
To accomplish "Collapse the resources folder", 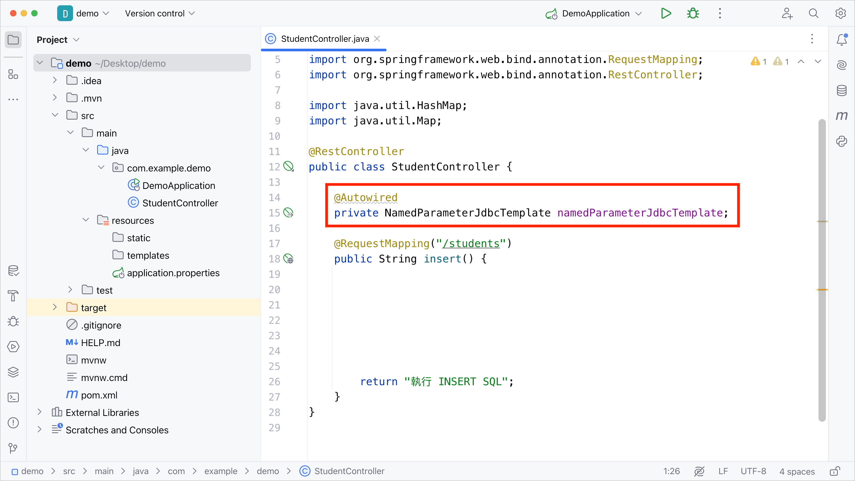I will (x=86, y=220).
